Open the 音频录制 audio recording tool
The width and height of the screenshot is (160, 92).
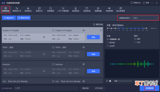[75, 9]
